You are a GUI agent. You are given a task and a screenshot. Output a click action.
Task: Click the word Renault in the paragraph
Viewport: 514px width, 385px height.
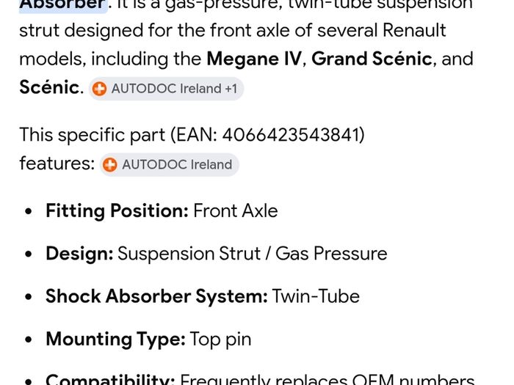pyautogui.click(x=414, y=31)
